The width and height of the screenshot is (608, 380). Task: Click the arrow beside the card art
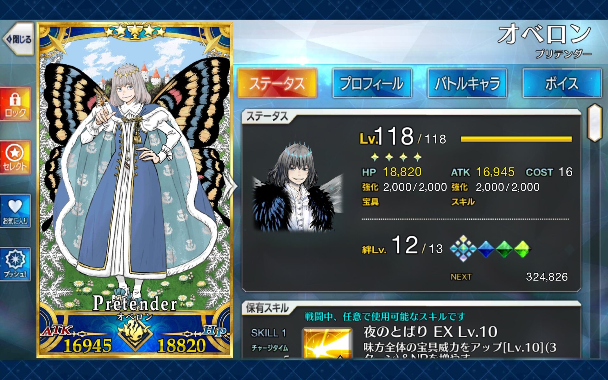(231, 187)
